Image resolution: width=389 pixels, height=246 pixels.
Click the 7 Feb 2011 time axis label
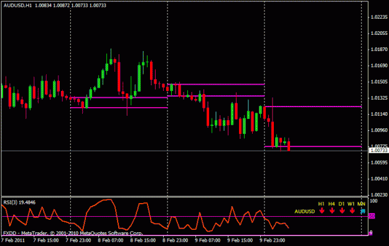pyautogui.click(x=13, y=240)
